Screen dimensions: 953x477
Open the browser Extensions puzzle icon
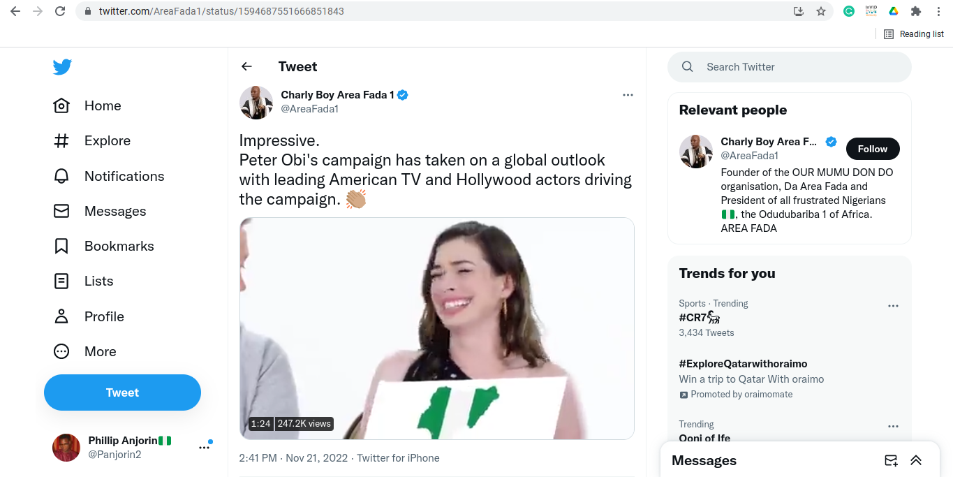[916, 11]
